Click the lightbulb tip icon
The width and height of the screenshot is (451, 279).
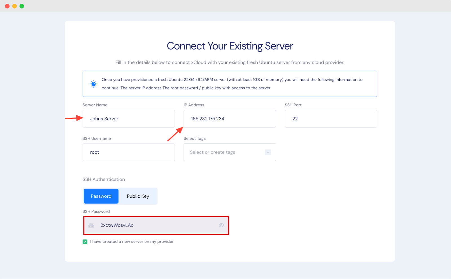pyautogui.click(x=93, y=84)
